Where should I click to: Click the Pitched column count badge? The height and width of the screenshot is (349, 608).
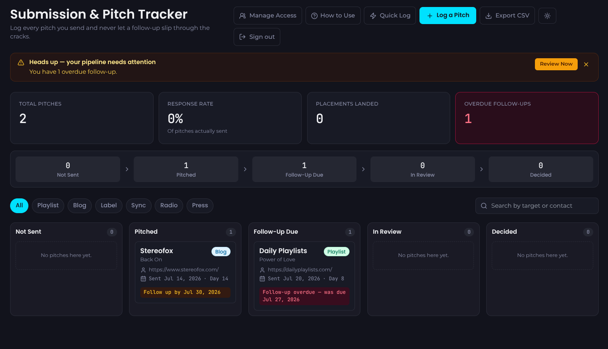[x=231, y=232]
